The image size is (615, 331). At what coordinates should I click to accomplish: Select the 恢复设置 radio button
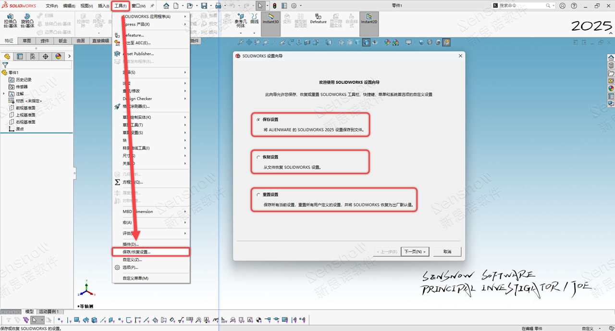click(x=258, y=157)
